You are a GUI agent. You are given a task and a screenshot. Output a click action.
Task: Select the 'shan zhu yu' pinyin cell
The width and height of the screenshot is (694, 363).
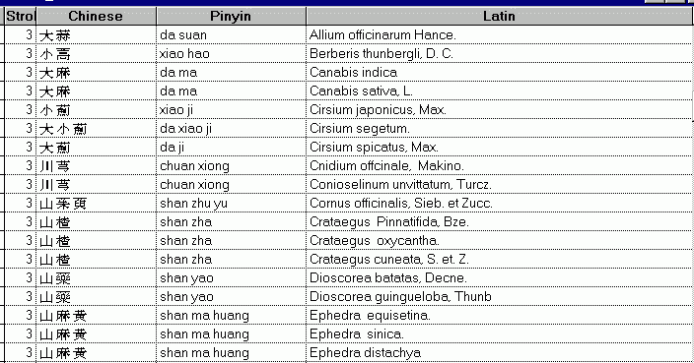[231, 203]
